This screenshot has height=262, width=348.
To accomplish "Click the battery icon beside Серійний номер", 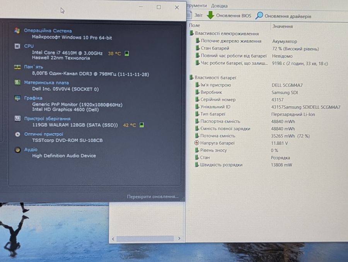I will 197,99.
